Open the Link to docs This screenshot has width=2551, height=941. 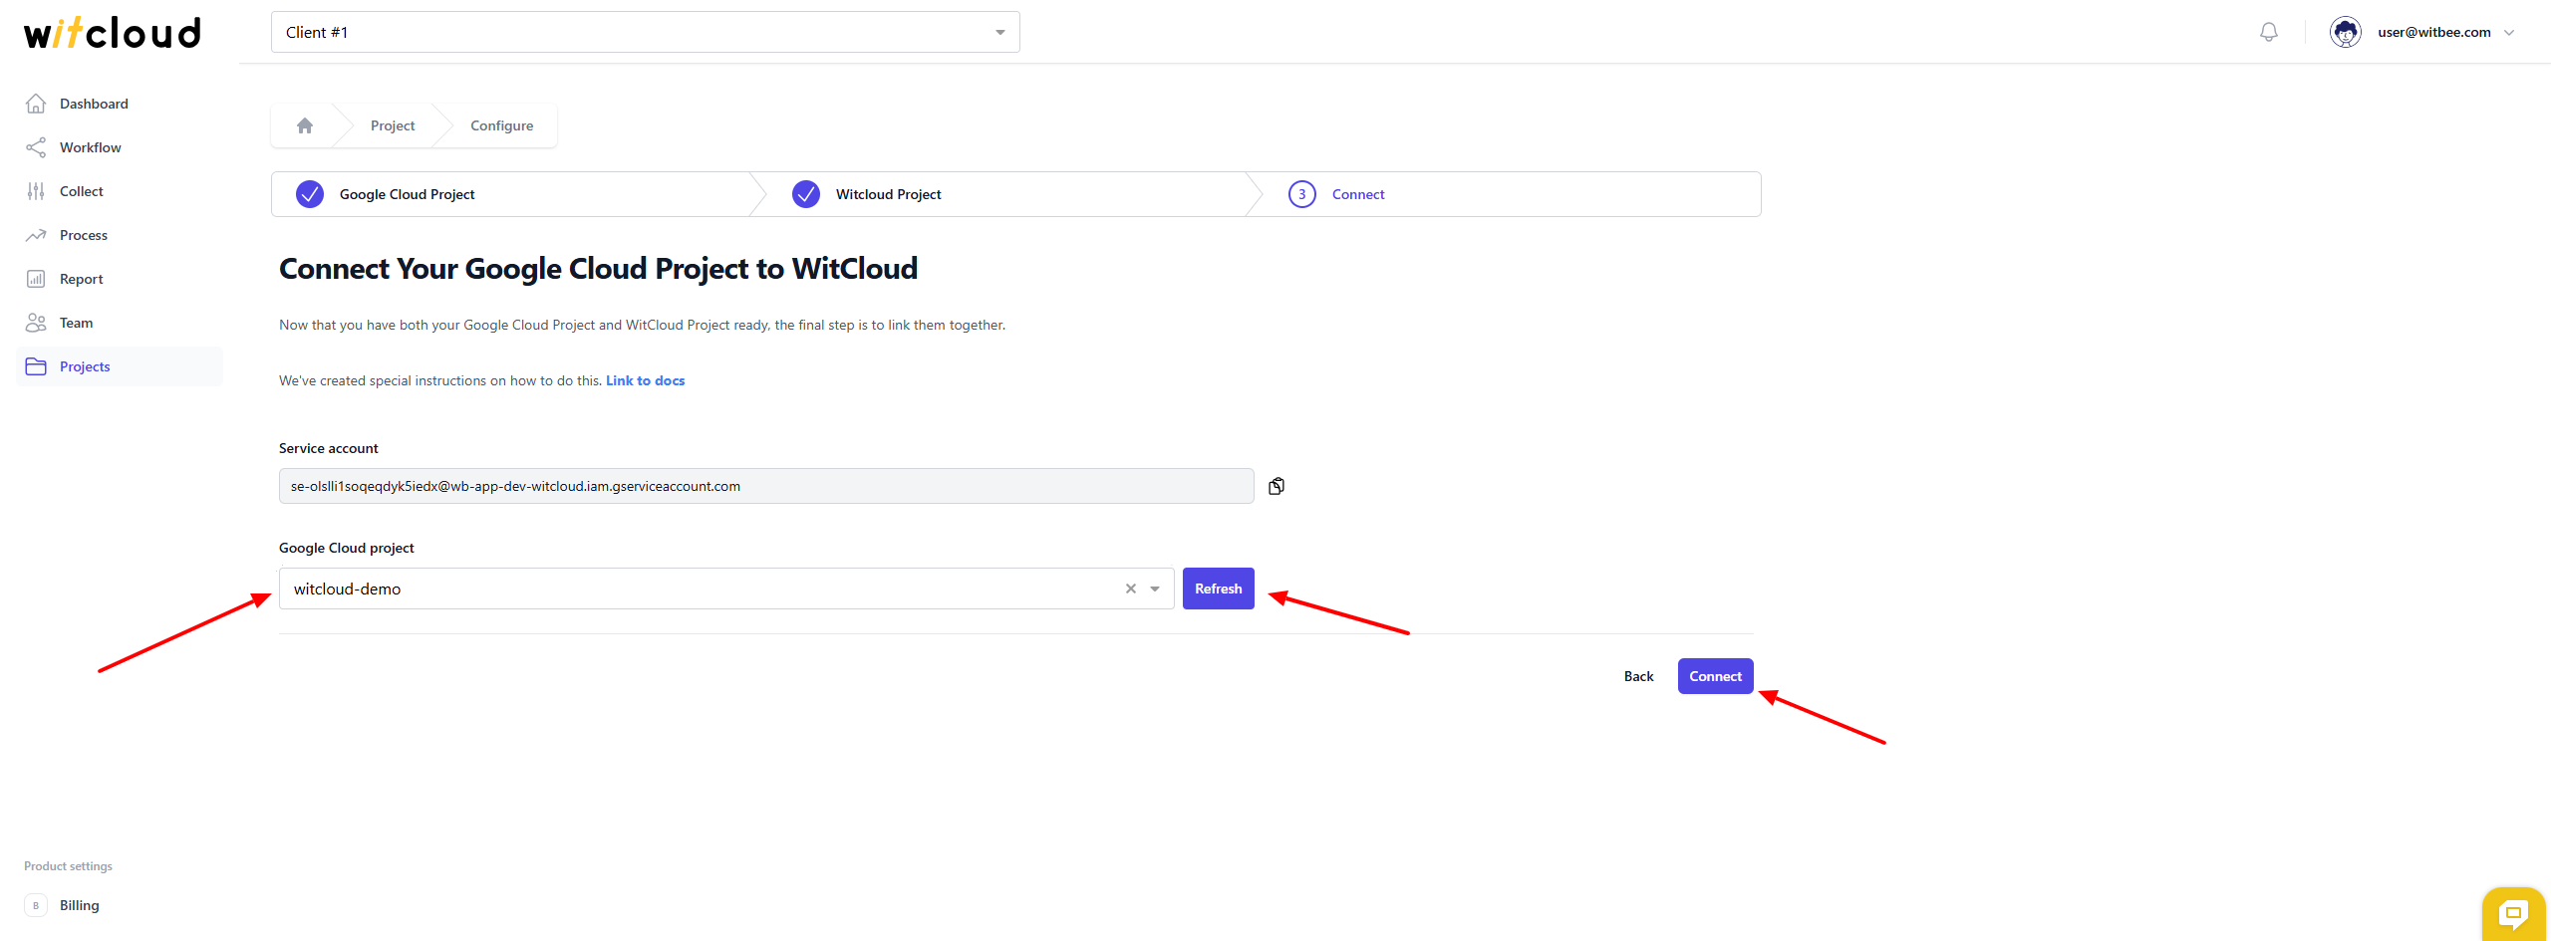(645, 380)
